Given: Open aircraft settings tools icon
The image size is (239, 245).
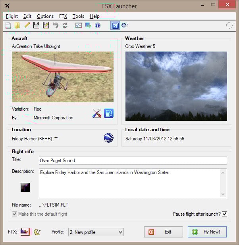Looking at the screenshot, I should click(x=97, y=113).
